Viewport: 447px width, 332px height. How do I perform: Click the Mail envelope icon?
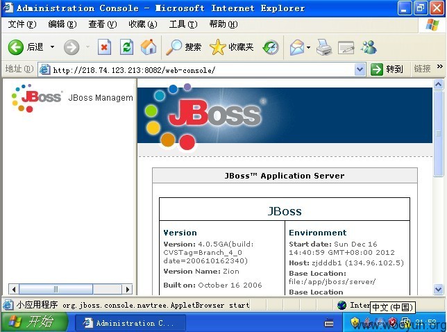pos(297,47)
